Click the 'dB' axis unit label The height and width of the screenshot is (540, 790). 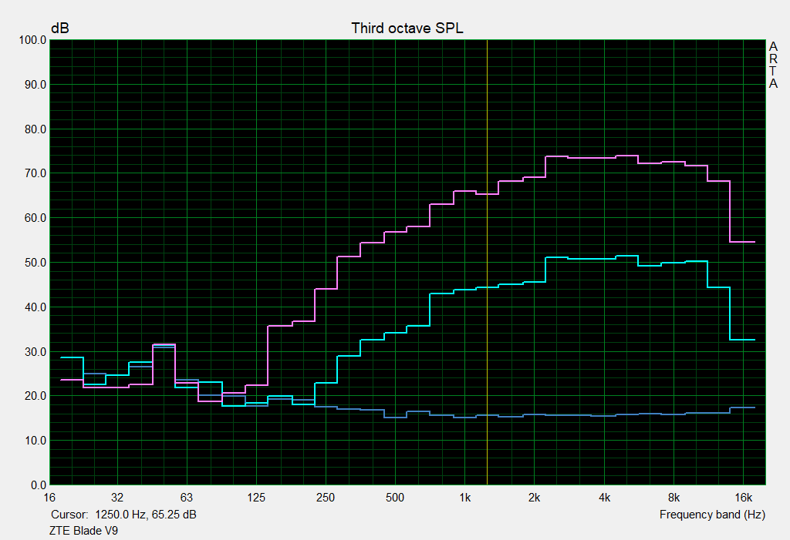[x=60, y=29]
